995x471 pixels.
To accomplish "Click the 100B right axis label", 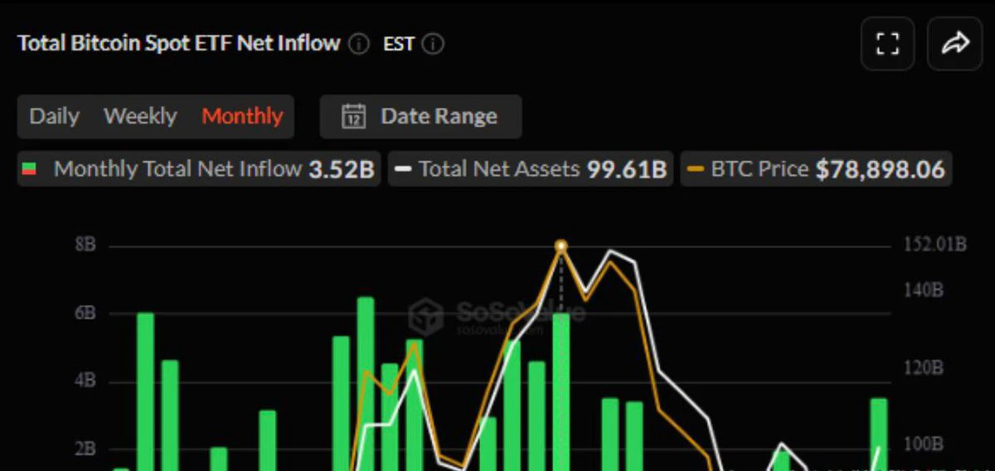I will [924, 444].
